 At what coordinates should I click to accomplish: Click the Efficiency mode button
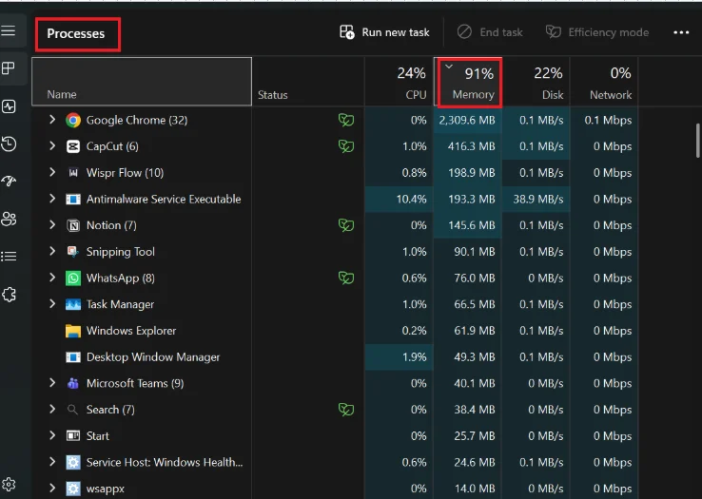(x=597, y=32)
